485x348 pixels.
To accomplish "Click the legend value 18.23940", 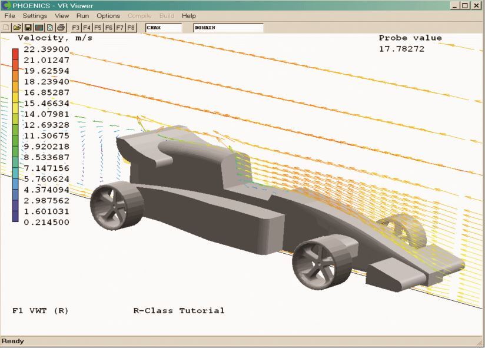I will (x=46, y=82).
